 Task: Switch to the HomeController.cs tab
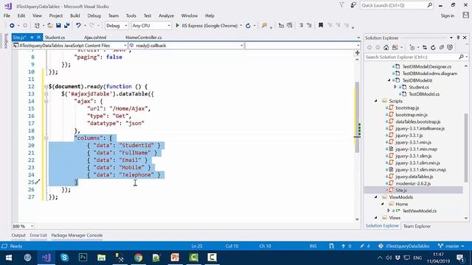tap(143, 38)
